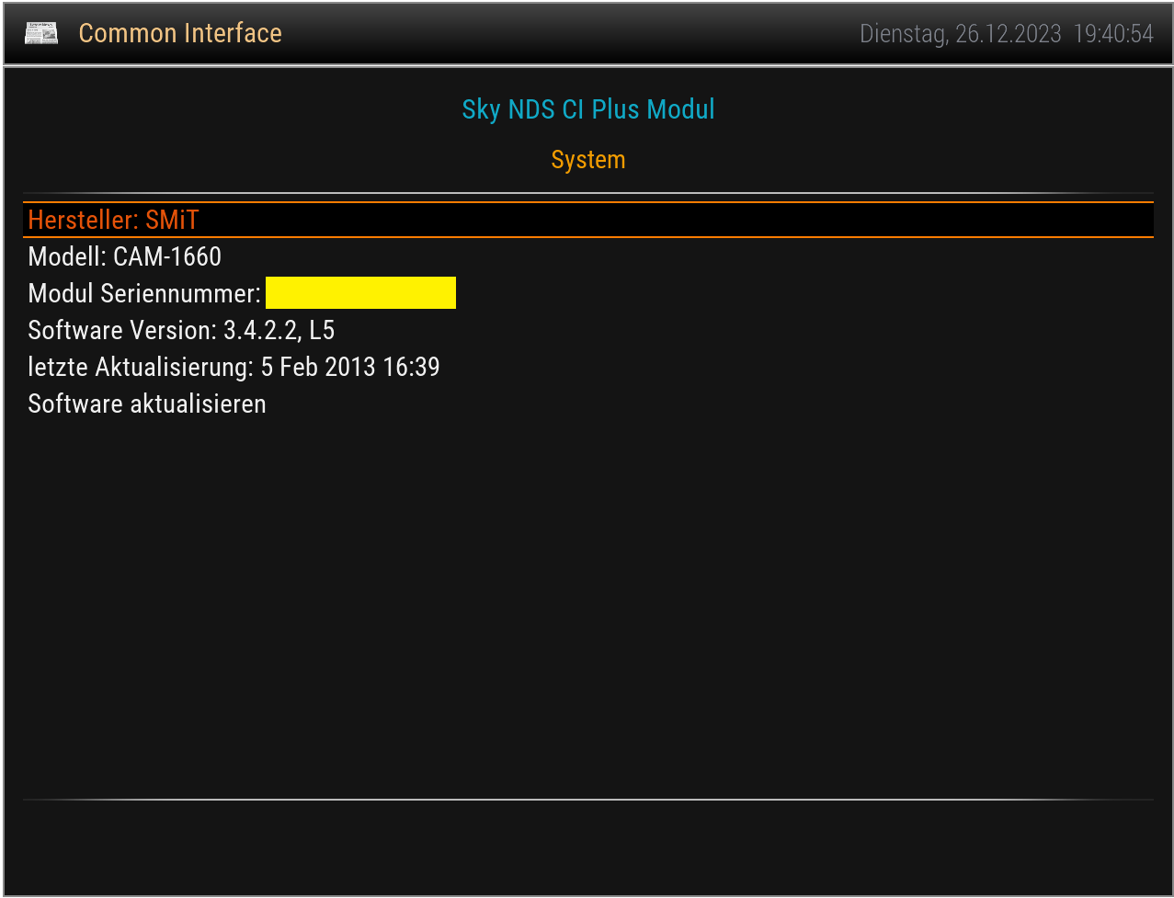
Task: Select the "Modell" label
Action: pyautogui.click(x=67, y=256)
